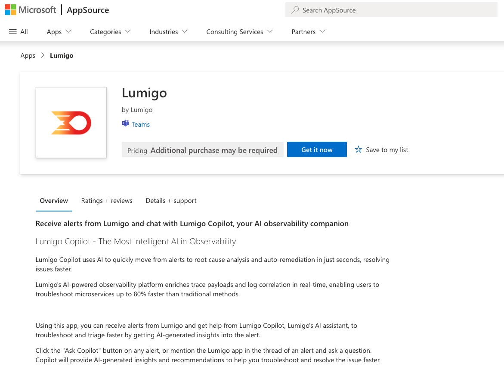Click the Get it now button
504x373 pixels.
click(317, 149)
